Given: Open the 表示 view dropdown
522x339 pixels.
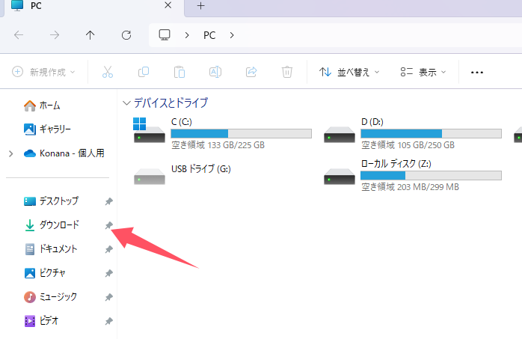Looking at the screenshot, I should (x=423, y=72).
